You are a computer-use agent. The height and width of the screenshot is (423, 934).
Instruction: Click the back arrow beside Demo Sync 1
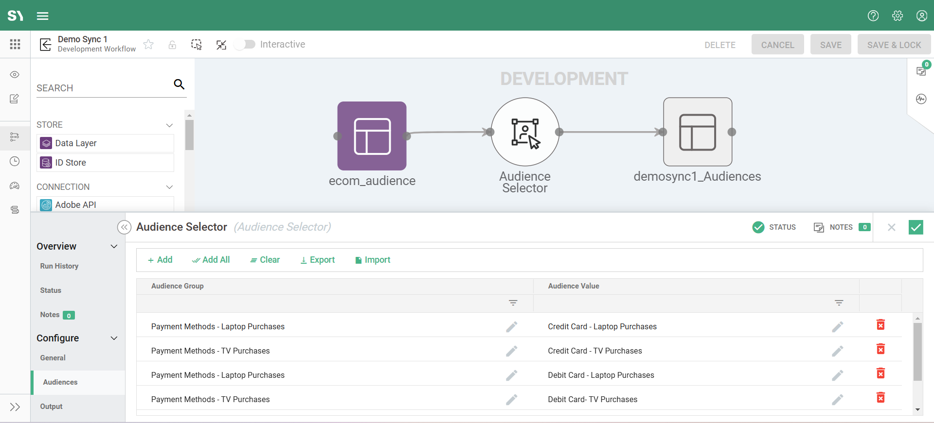coord(46,45)
